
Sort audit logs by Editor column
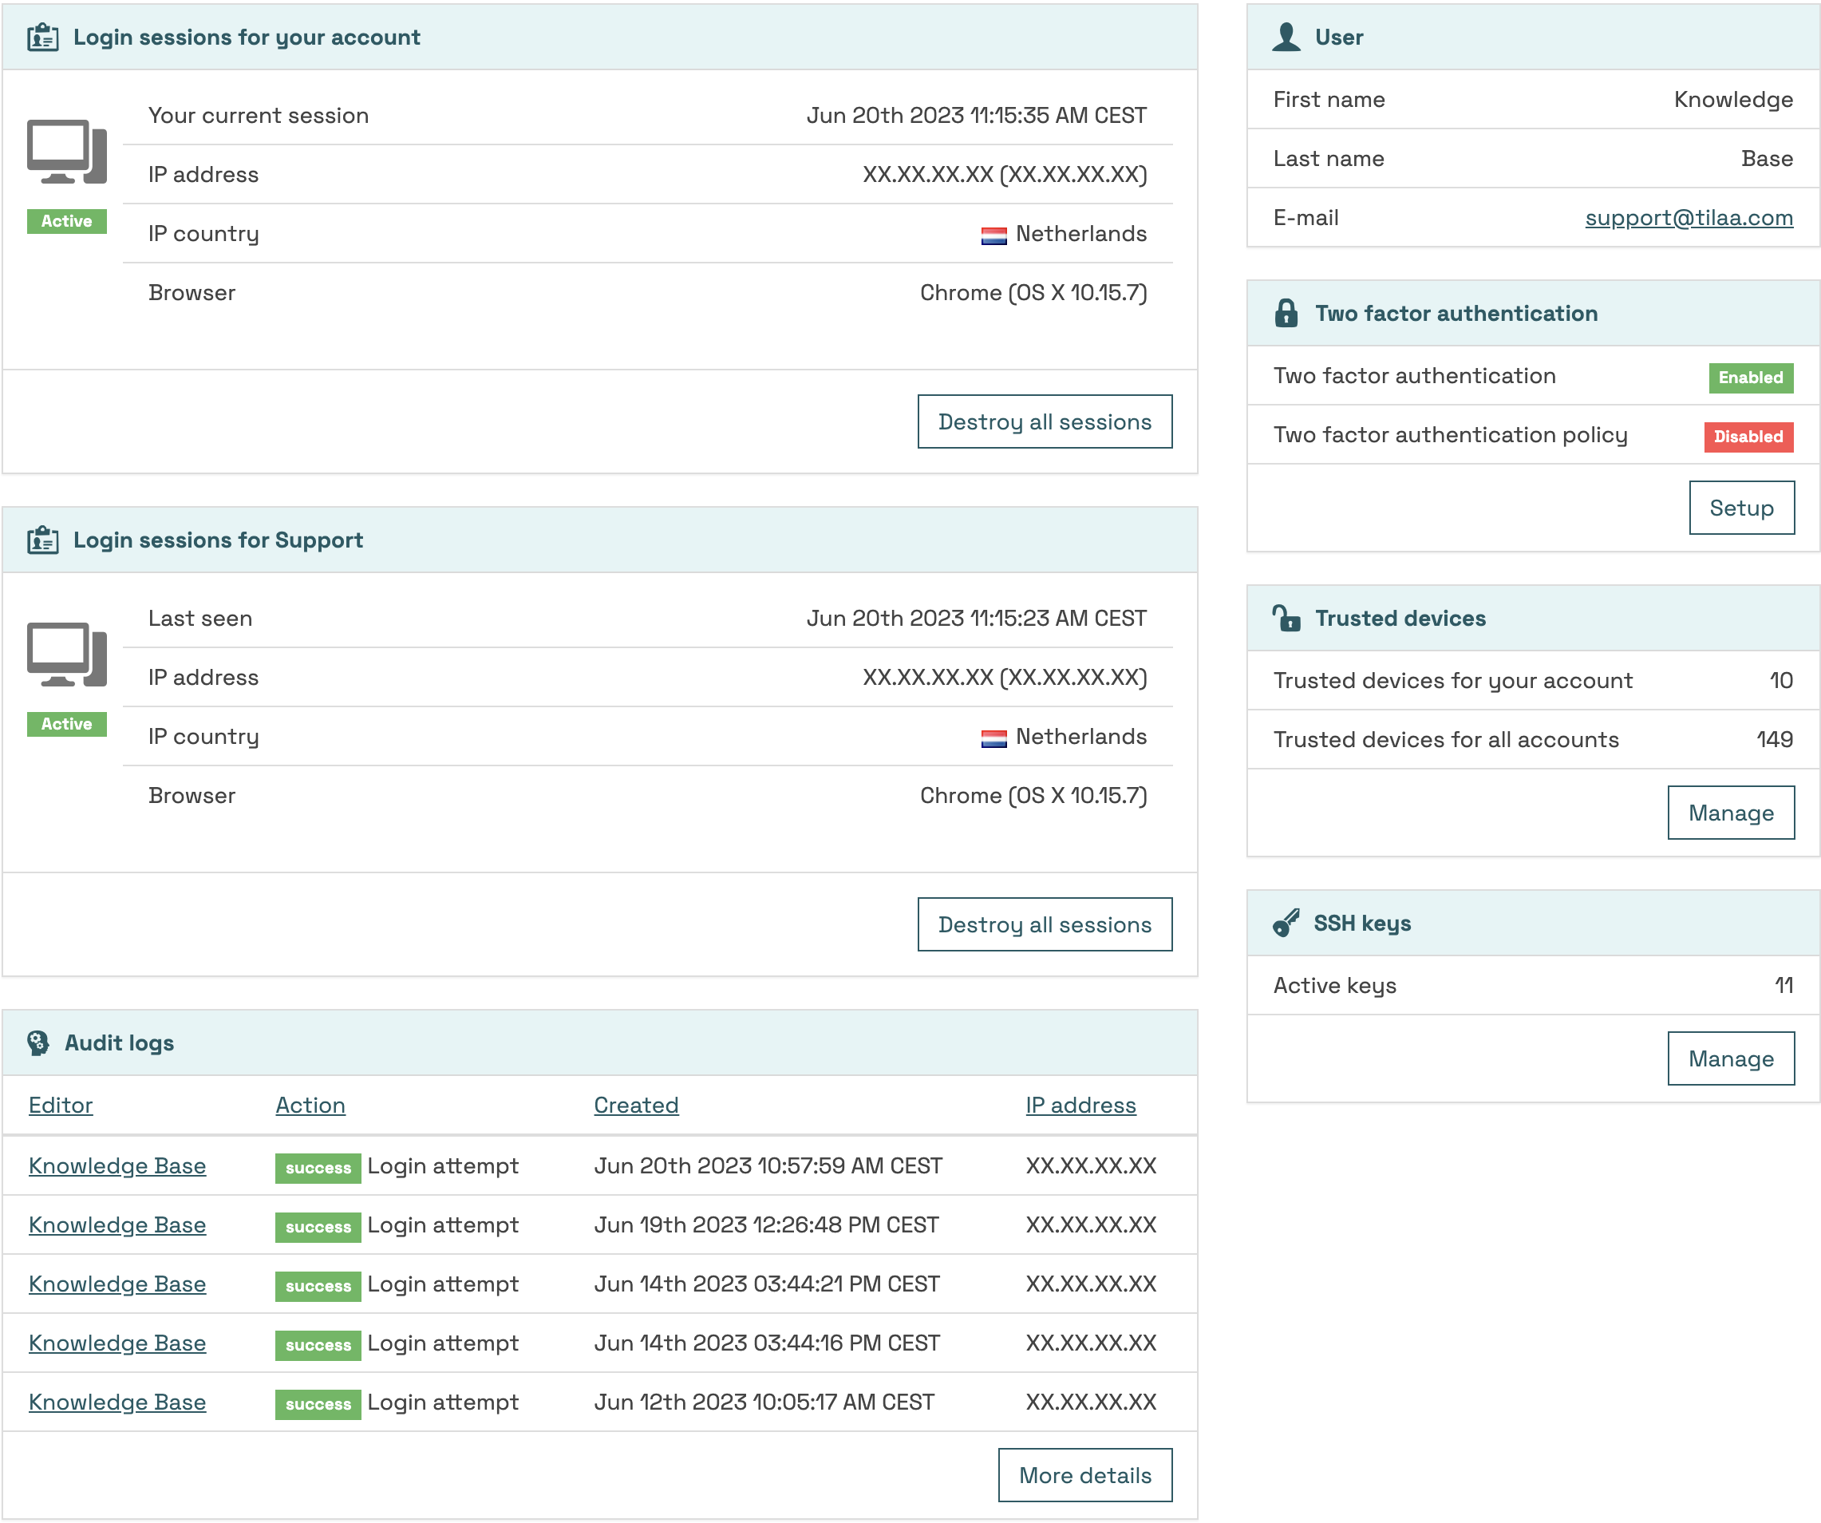click(x=61, y=1105)
